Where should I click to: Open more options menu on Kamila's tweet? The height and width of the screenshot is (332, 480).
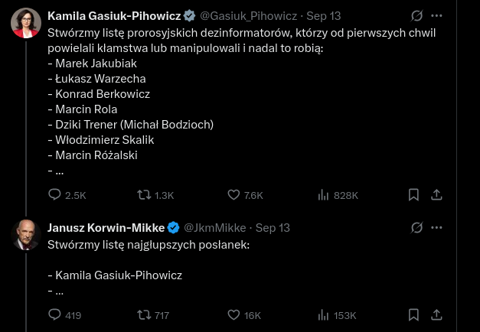click(436, 15)
